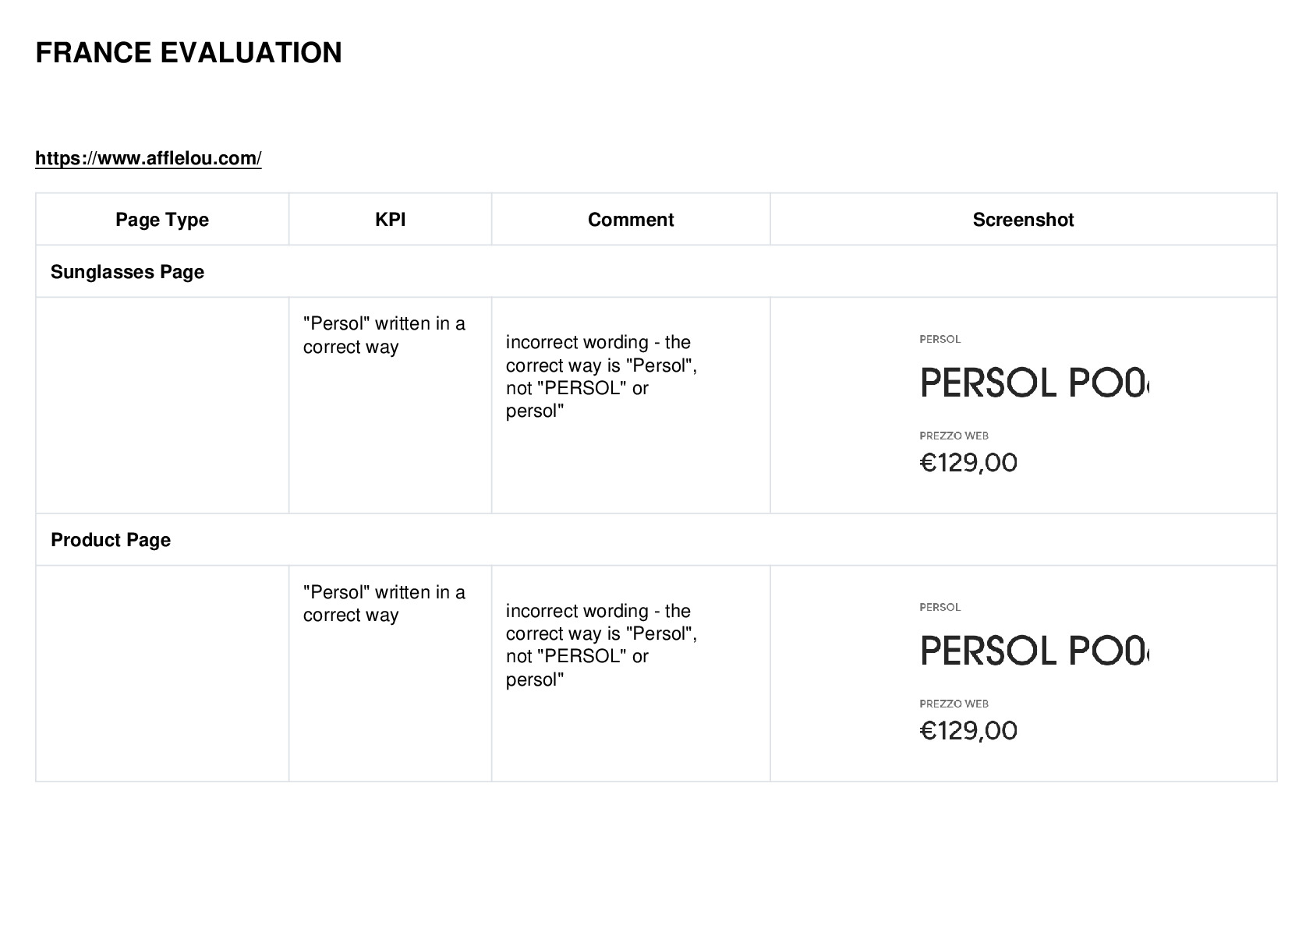Open the Sunglasses Page screenshot image
The image size is (1313, 928).
[x=1035, y=404]
